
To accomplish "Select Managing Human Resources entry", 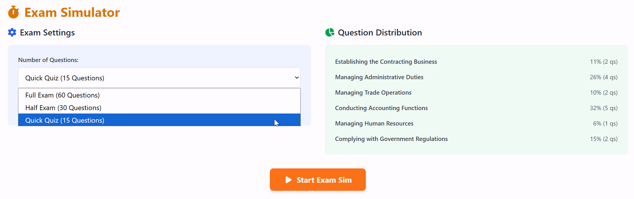I will click(374, 123).
